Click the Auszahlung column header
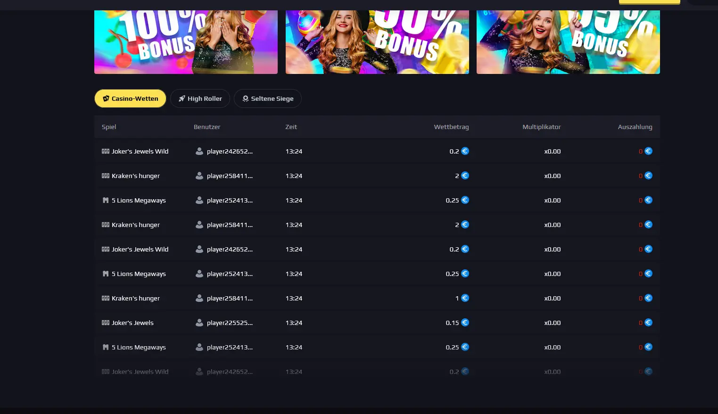Screen dimensions: 718x414 (x=635, y=127)
